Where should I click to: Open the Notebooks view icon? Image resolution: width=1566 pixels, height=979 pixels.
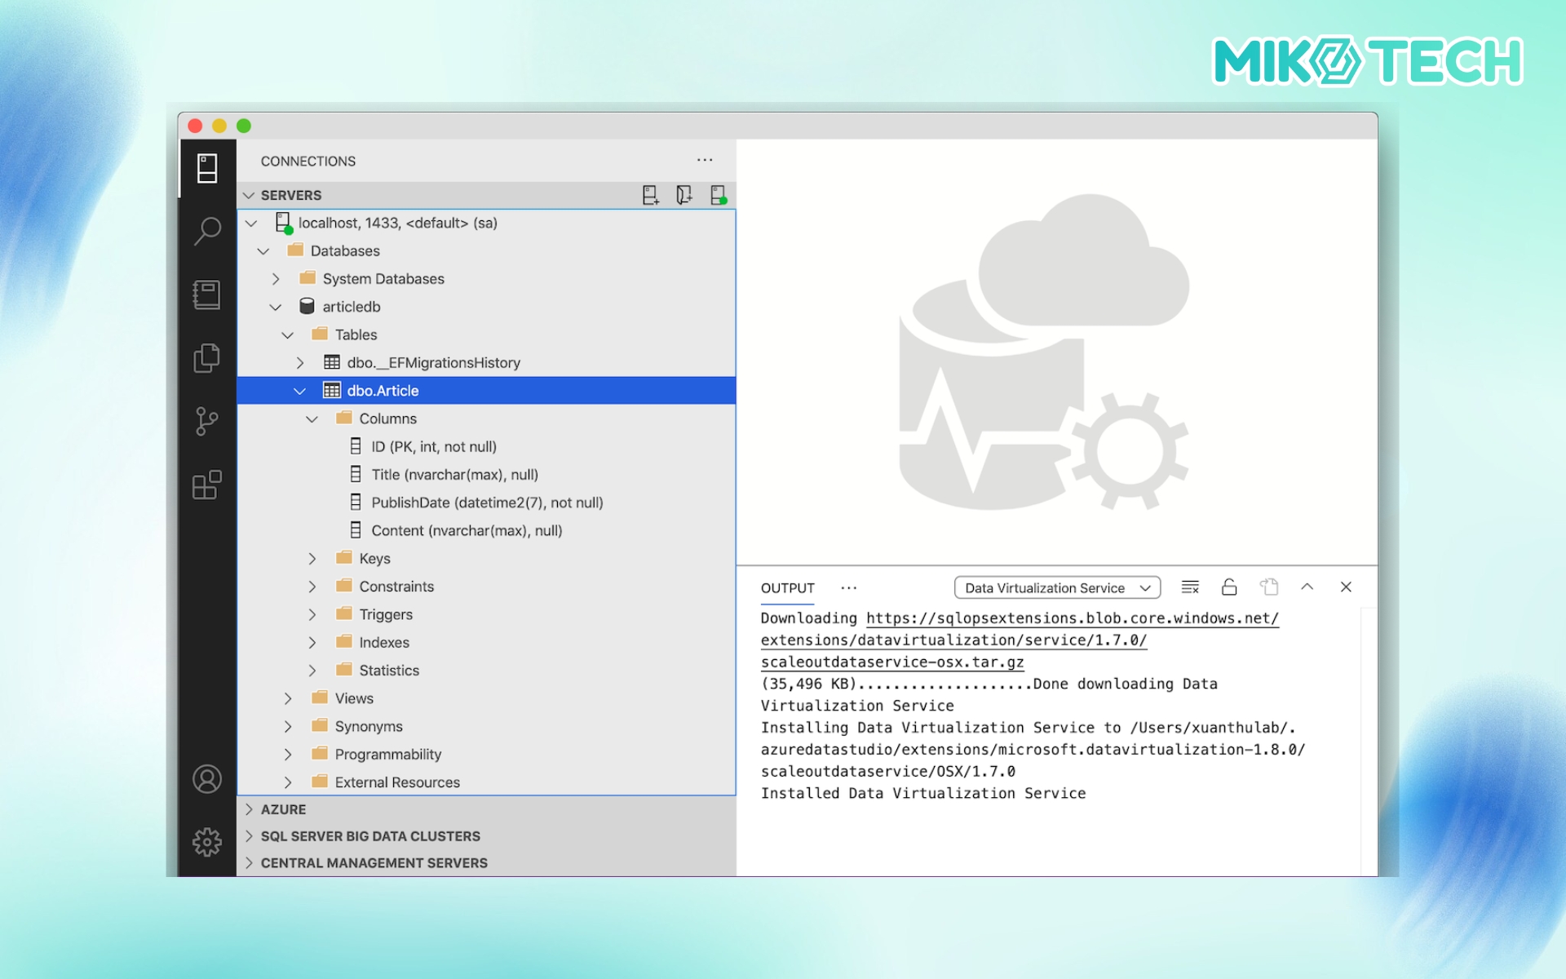(x=207, y=295)
